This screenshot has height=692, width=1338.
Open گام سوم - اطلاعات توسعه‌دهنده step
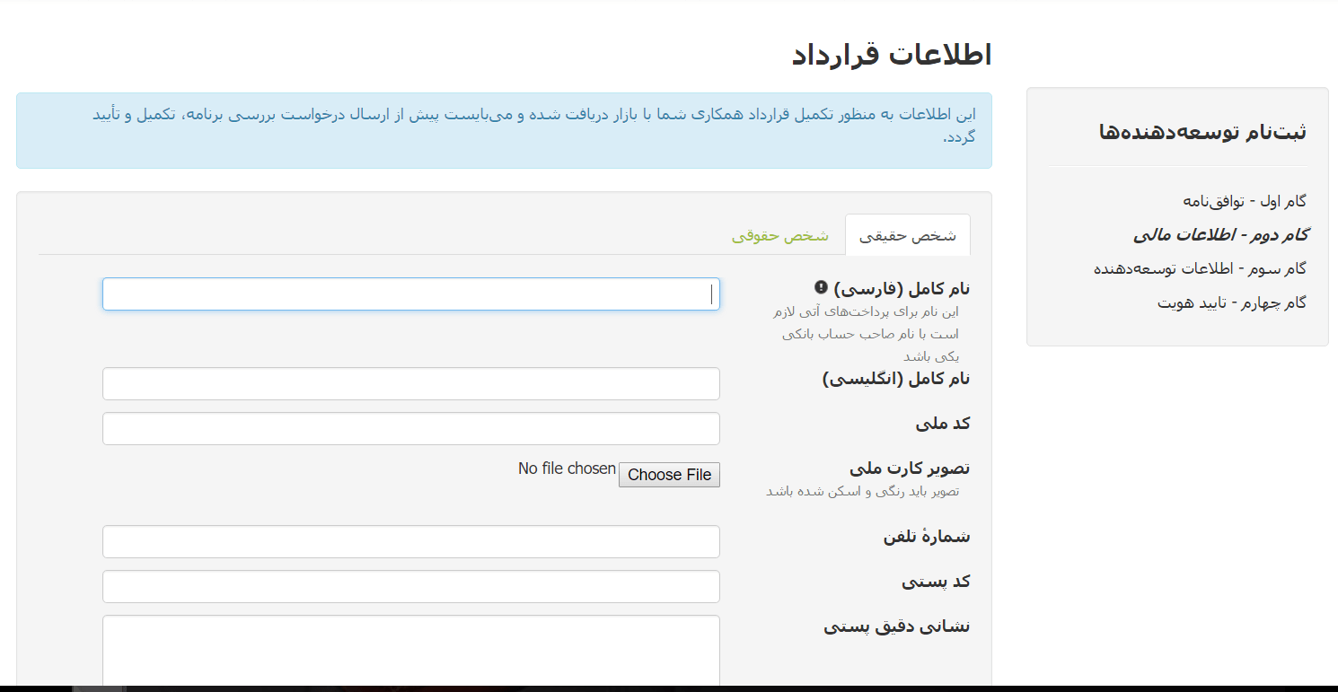coord(1201,269)
